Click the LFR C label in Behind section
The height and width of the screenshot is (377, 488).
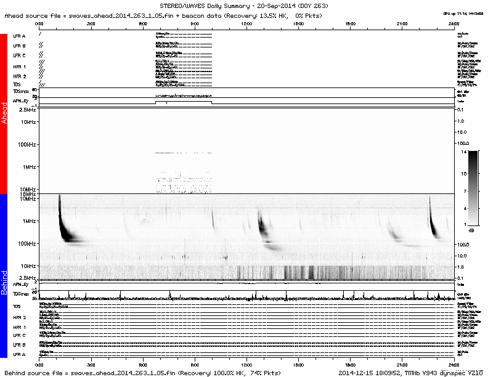(x=19, y=335)
